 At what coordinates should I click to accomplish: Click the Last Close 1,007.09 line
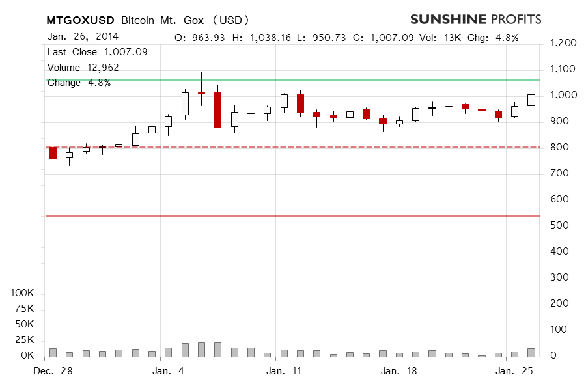pos(98,52)
